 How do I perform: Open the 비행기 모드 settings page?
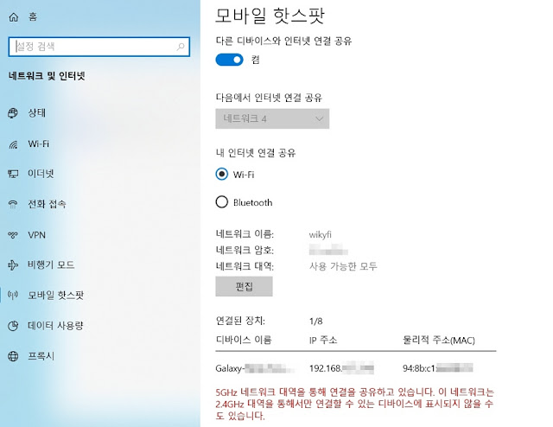pos(51,264)
